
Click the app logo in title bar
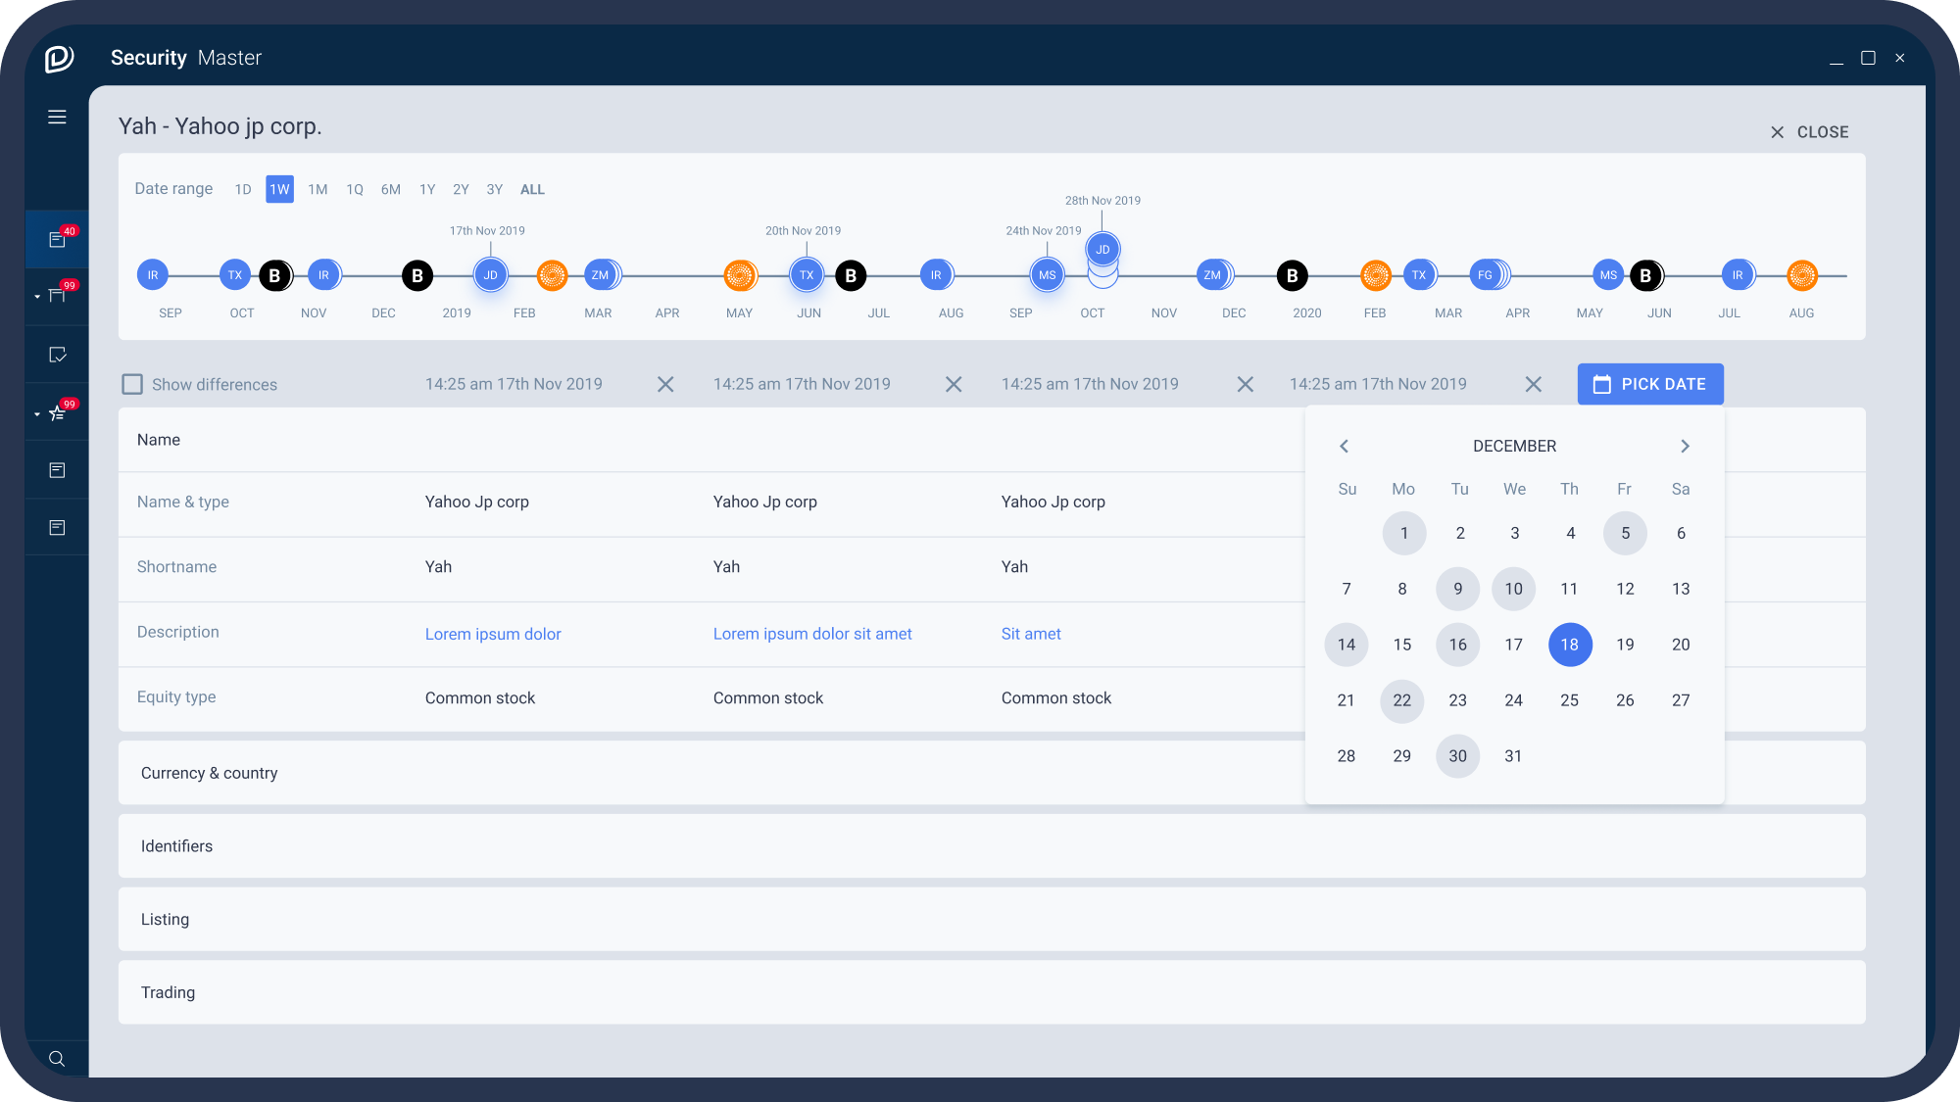point(59,58)
